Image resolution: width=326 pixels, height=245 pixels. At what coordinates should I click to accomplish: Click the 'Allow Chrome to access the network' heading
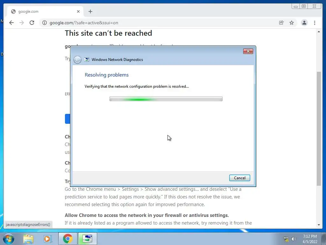point(147,215)
